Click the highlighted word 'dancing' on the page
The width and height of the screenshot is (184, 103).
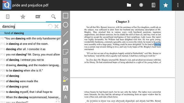pyautogui.click(x=157, y=44)
